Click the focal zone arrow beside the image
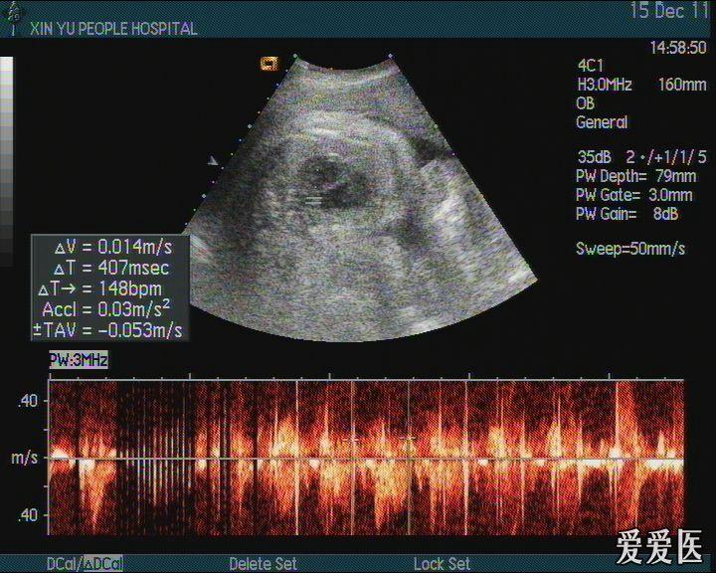716x573 pixels. tap(212, 160)
